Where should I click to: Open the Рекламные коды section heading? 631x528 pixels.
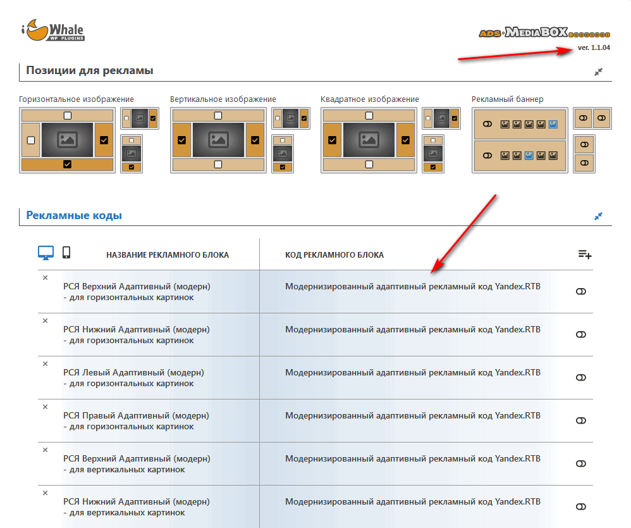(74, 215)
